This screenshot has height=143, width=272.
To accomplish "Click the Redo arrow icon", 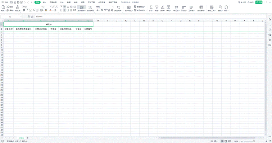I will point(28,2).
